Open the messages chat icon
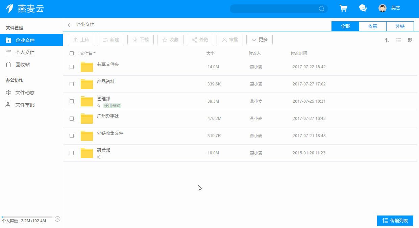The height and width of the screenshot is (228, 419). (363, 7)
